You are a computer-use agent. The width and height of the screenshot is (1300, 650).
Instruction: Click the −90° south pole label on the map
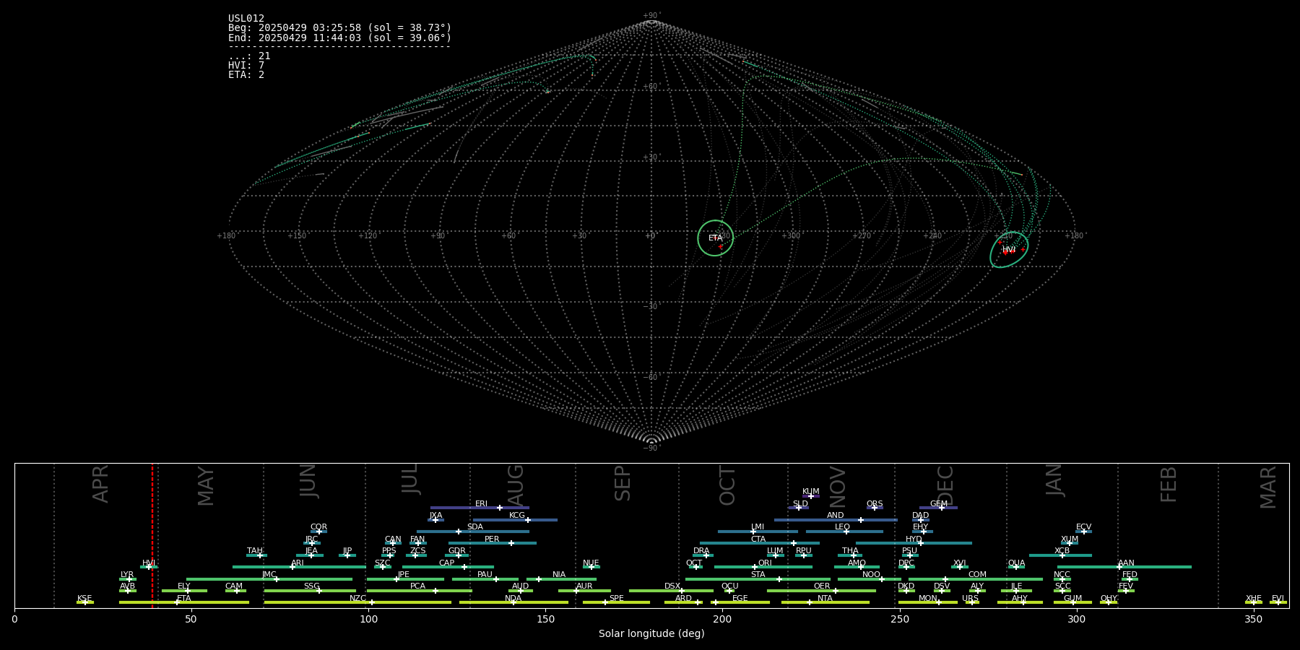pos(651,448)
